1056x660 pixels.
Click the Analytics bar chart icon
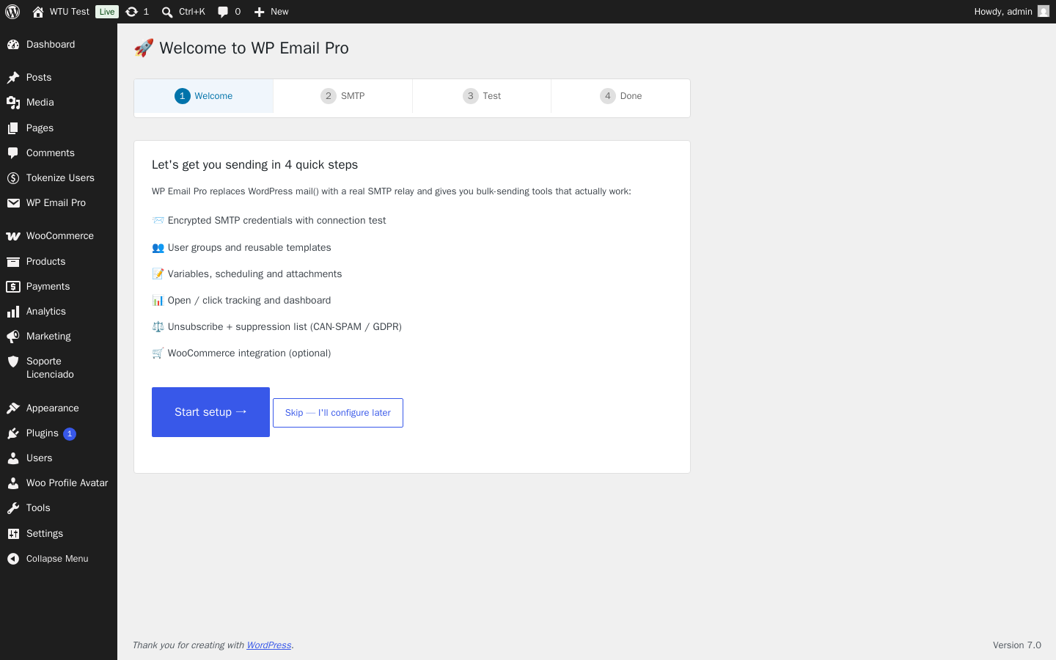tap(13, 312)
